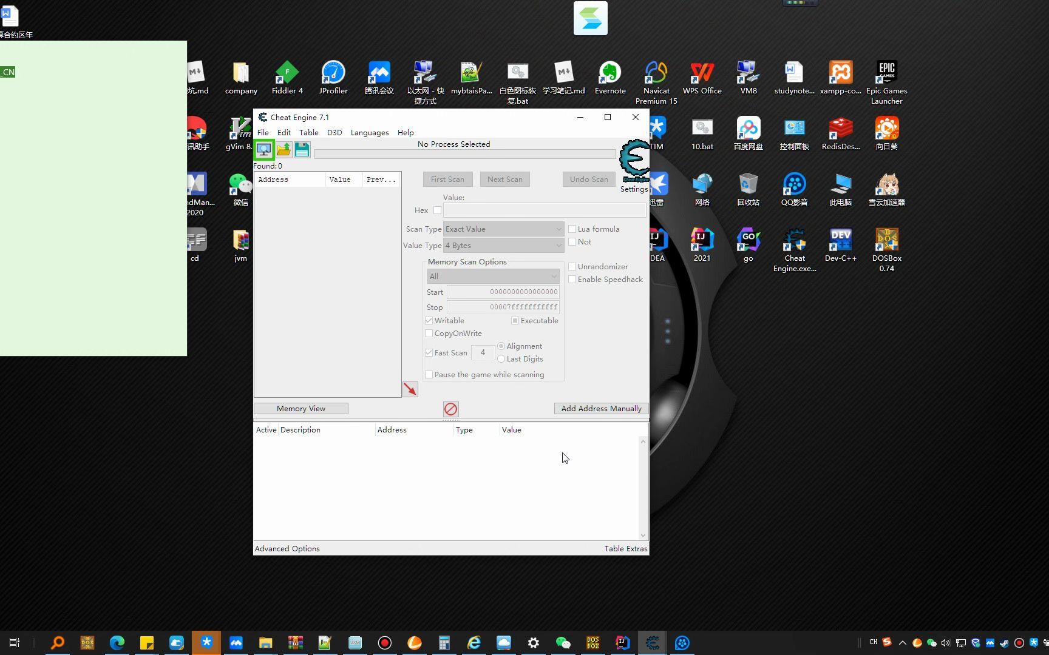Image resolution: width=1049 pixels, height=655 pixels.
Task: Open the Languages menu
Action: [369, 132]
